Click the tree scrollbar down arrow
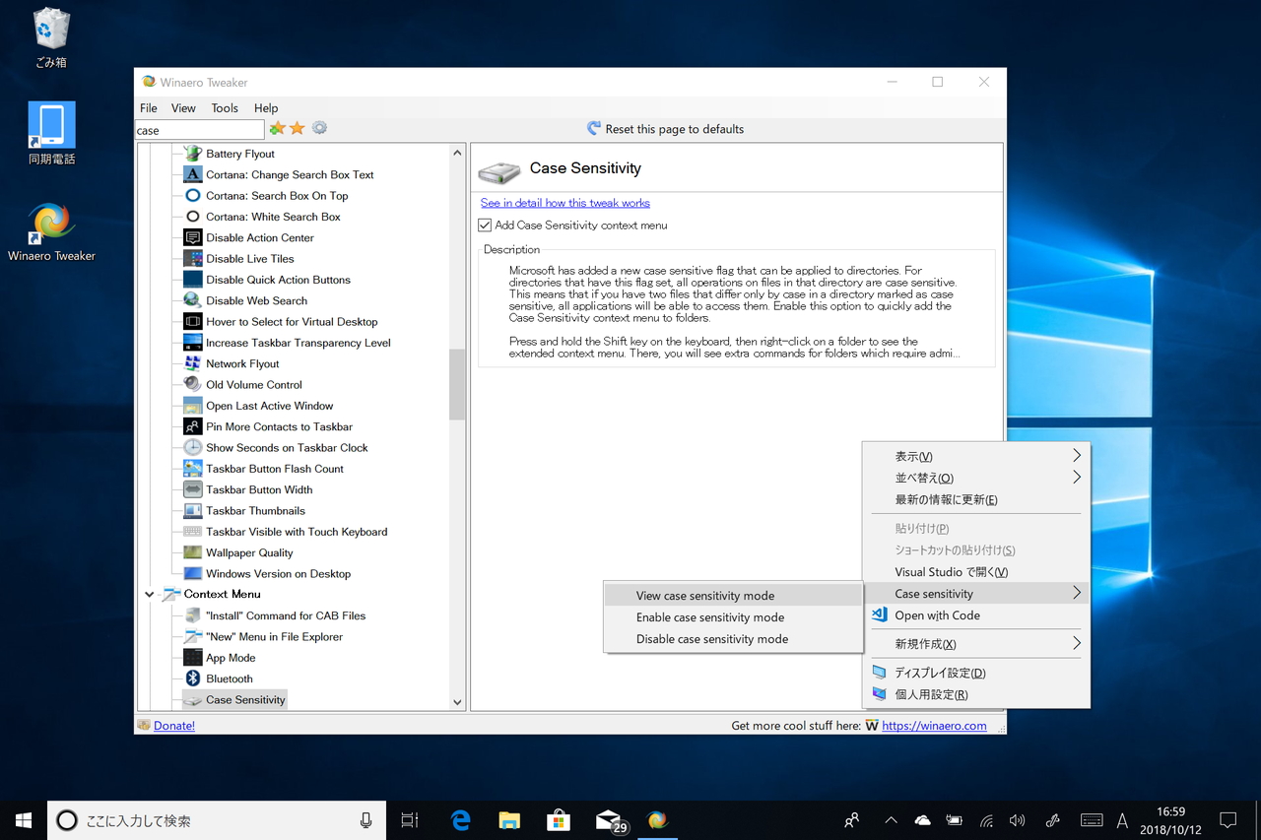 (457, 702)
